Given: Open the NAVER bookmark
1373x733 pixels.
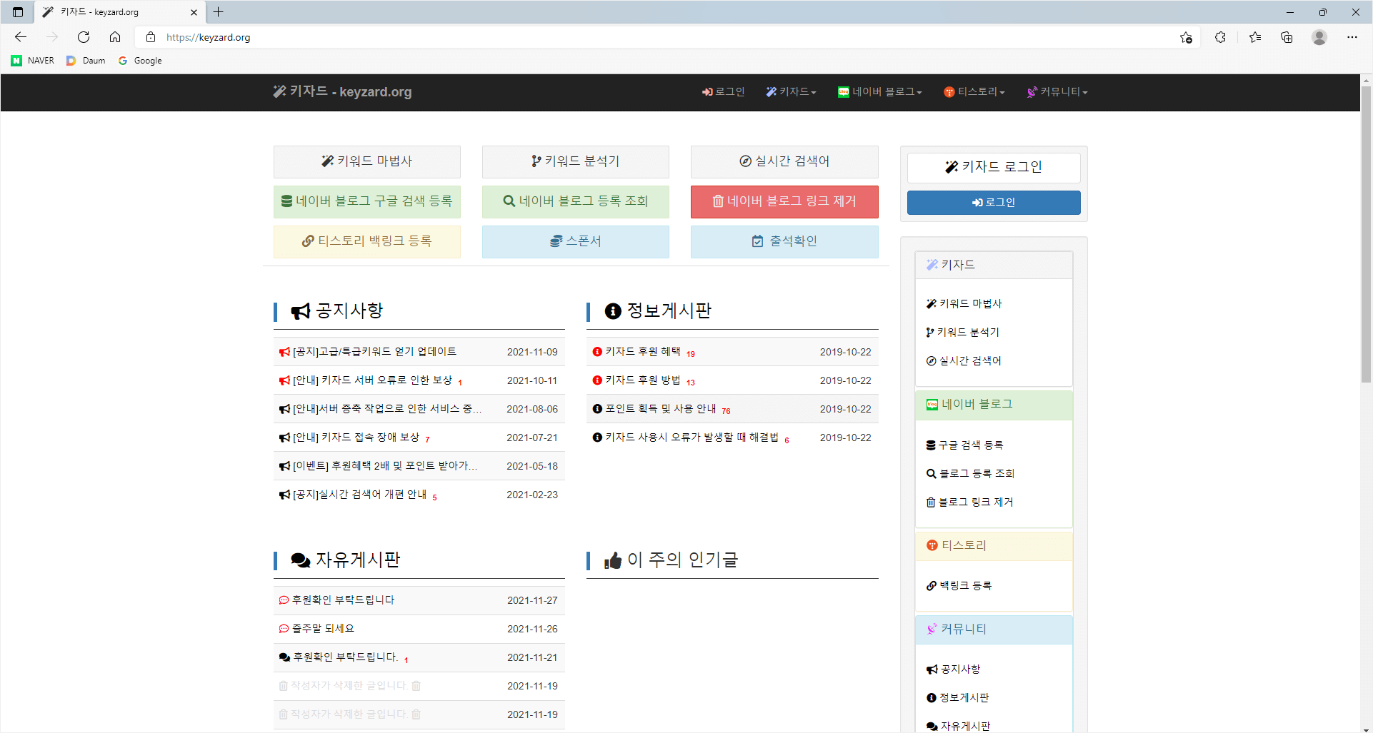Looking at the screenshot, I should [x=33, y=61].
